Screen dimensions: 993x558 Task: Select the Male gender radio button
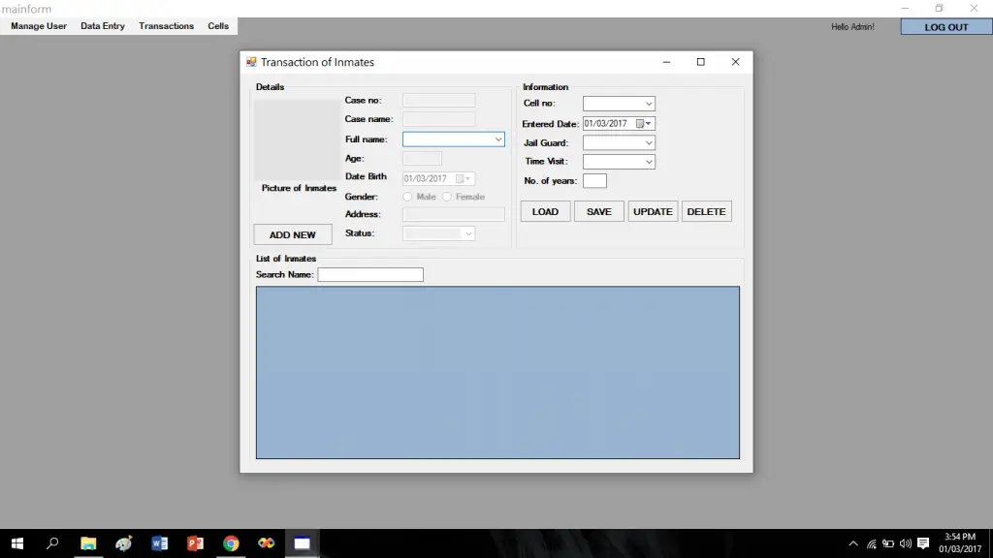tap(406, 196)
